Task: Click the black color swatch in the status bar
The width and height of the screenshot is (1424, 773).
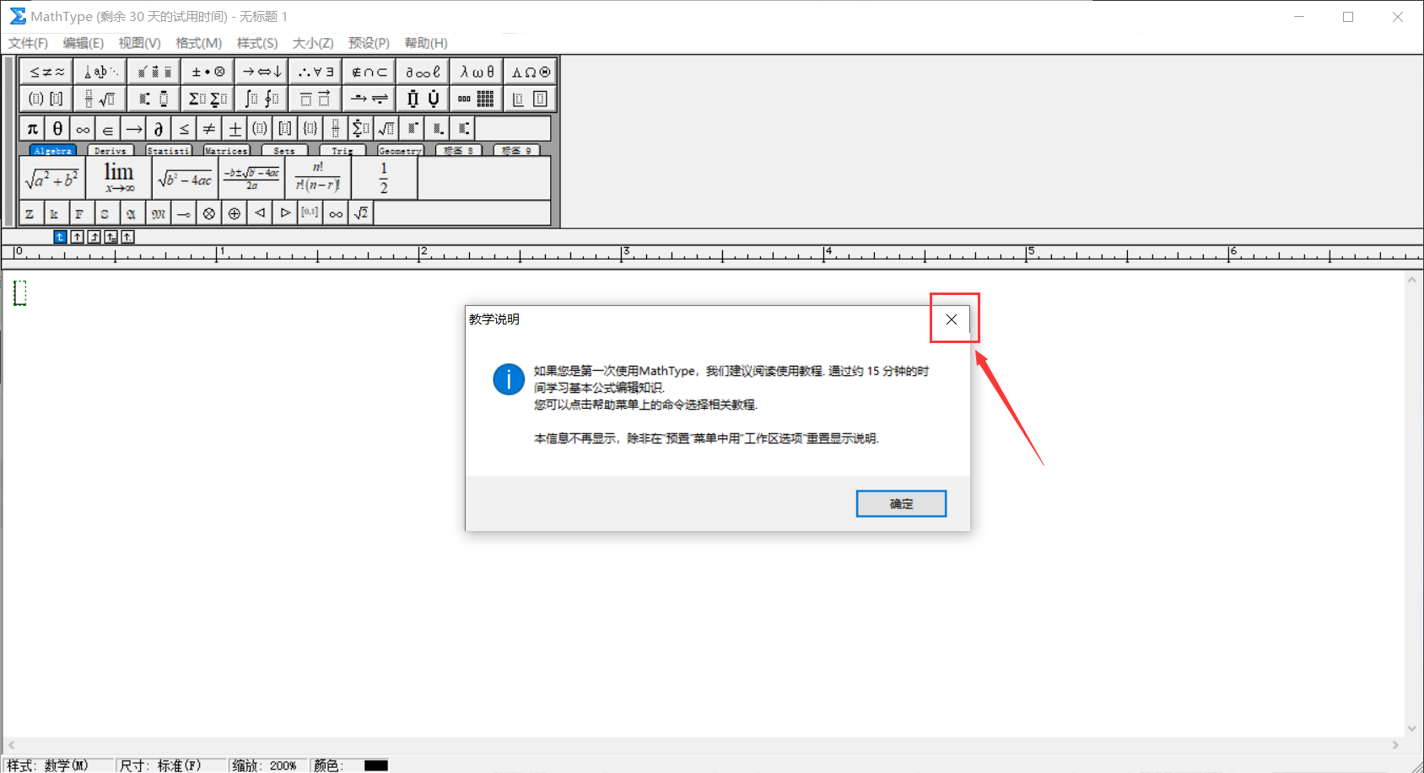Action: [376, 765]
